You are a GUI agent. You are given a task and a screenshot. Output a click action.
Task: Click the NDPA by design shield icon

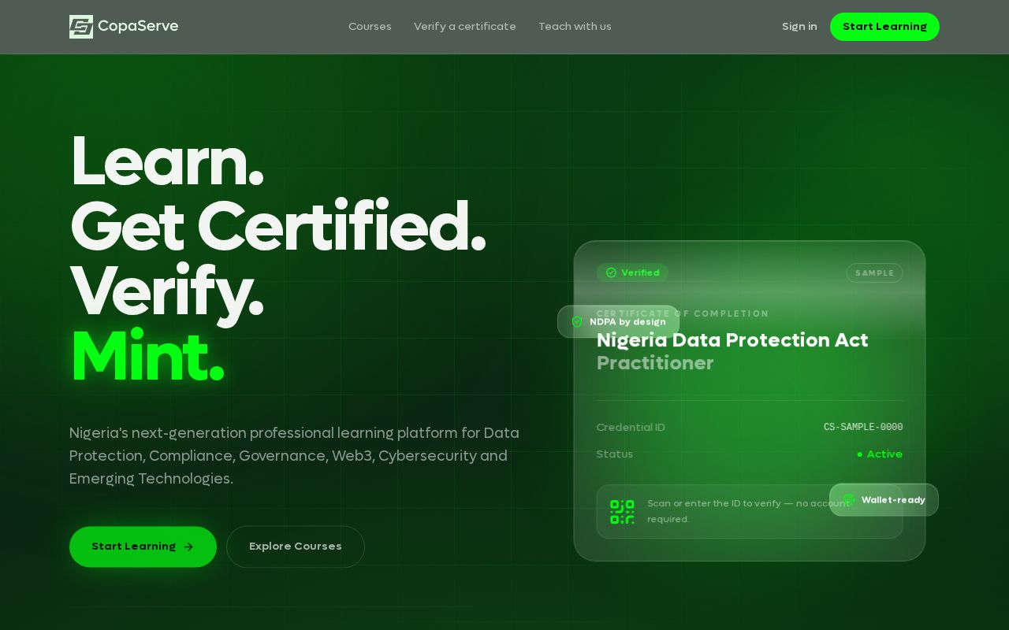click(577, 321)
